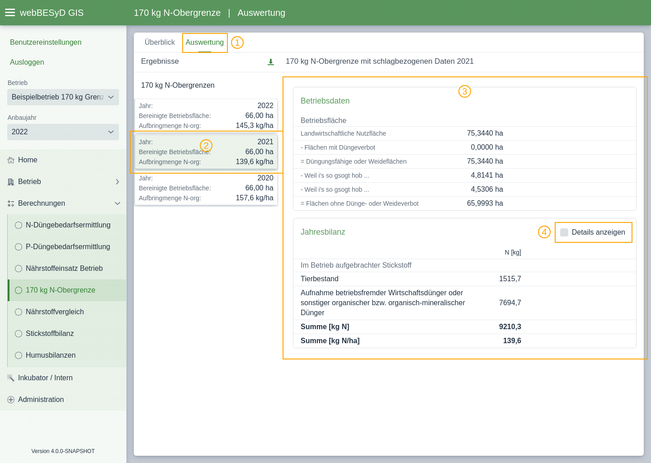The image size is (651, 463).
Task: Click the Landwirtschaftliche Nutzfläche row
Action: point(465,133)
